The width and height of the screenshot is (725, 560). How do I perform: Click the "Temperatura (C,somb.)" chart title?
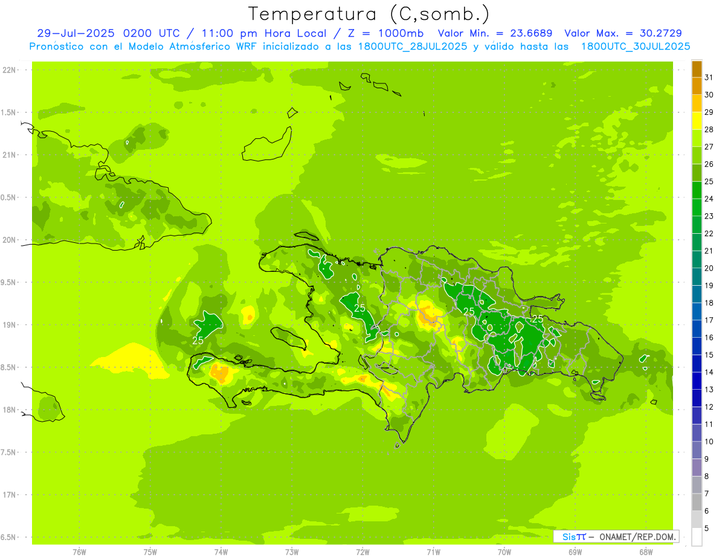[x=370, y=14]
